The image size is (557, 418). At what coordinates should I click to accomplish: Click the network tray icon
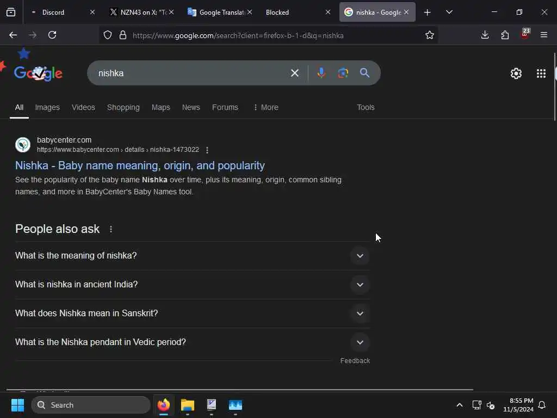476,405
